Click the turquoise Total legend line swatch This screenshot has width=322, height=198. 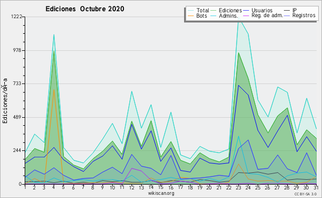tap(191, 10)
